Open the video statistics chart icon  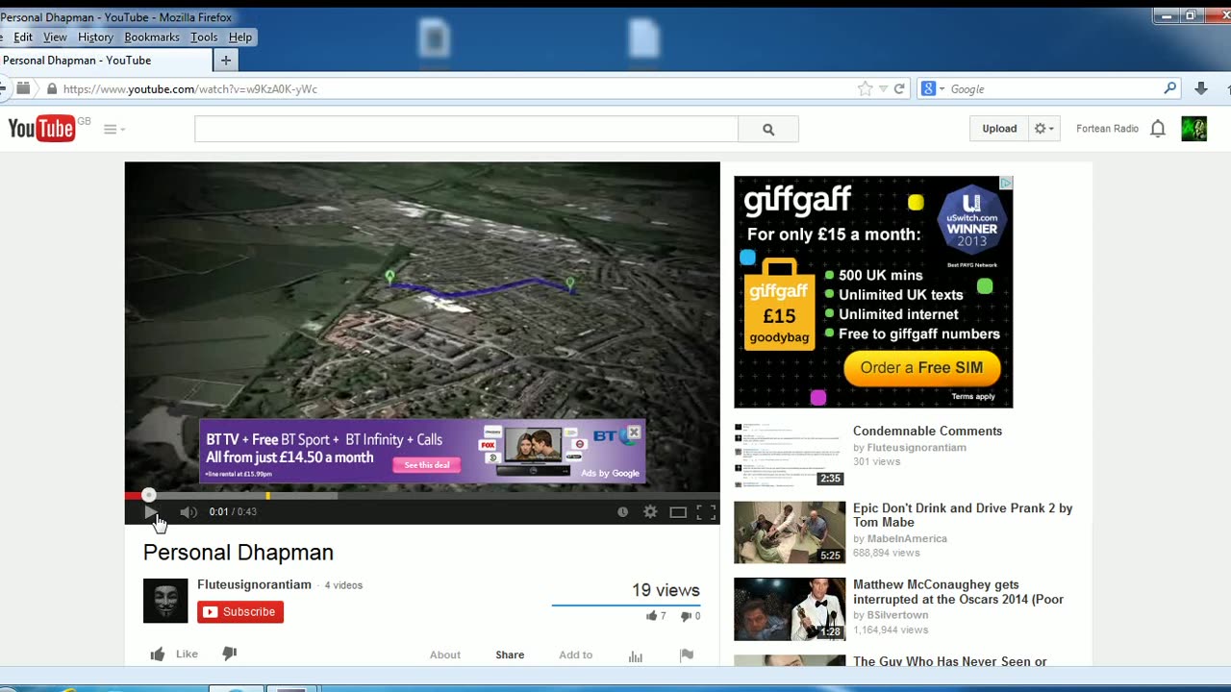coord(636,655)
